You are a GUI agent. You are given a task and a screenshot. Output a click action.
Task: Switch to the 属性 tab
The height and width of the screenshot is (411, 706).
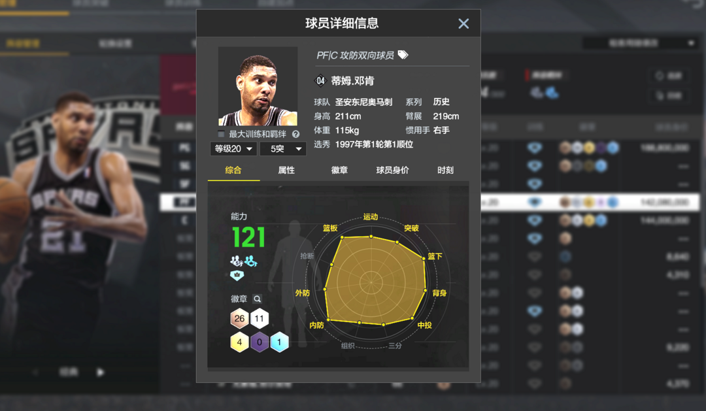[286, 170]
